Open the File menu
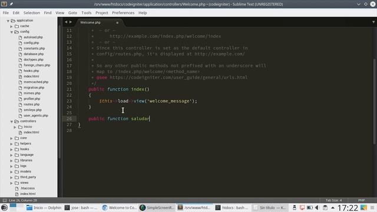The width and height of the screenshot is (377, 212). pyautogui.click(x=5, y=13)
